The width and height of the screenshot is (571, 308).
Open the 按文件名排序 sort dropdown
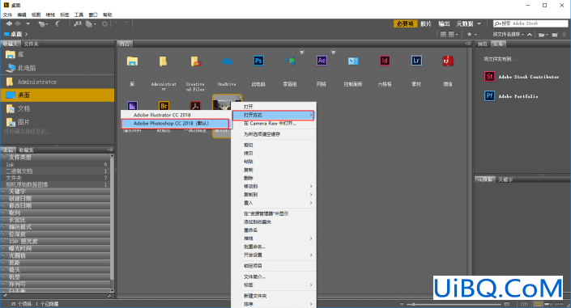pos(508,34)
